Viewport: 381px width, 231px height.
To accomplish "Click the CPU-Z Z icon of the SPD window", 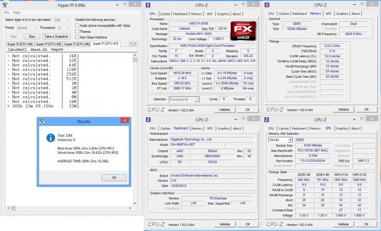I will tap(267, 119).
